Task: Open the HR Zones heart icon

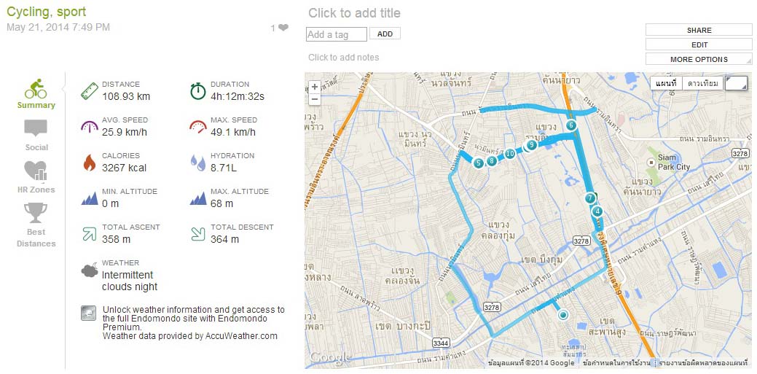Action: point(36,171)
